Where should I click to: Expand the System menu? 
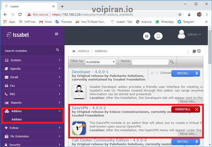coord(32,60)
